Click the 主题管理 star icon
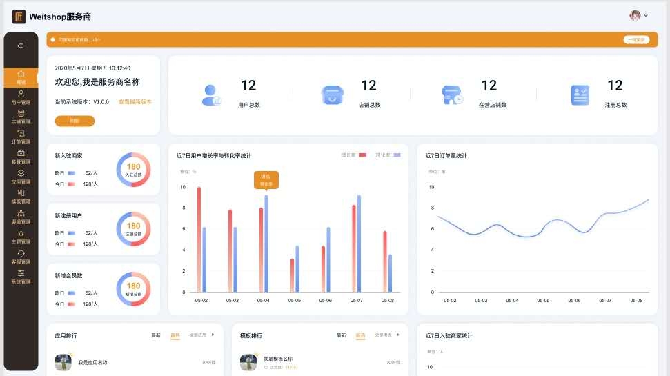 point(21,234)
